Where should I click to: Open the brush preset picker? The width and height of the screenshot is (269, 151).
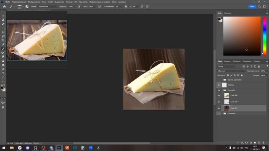coord(20,7)
